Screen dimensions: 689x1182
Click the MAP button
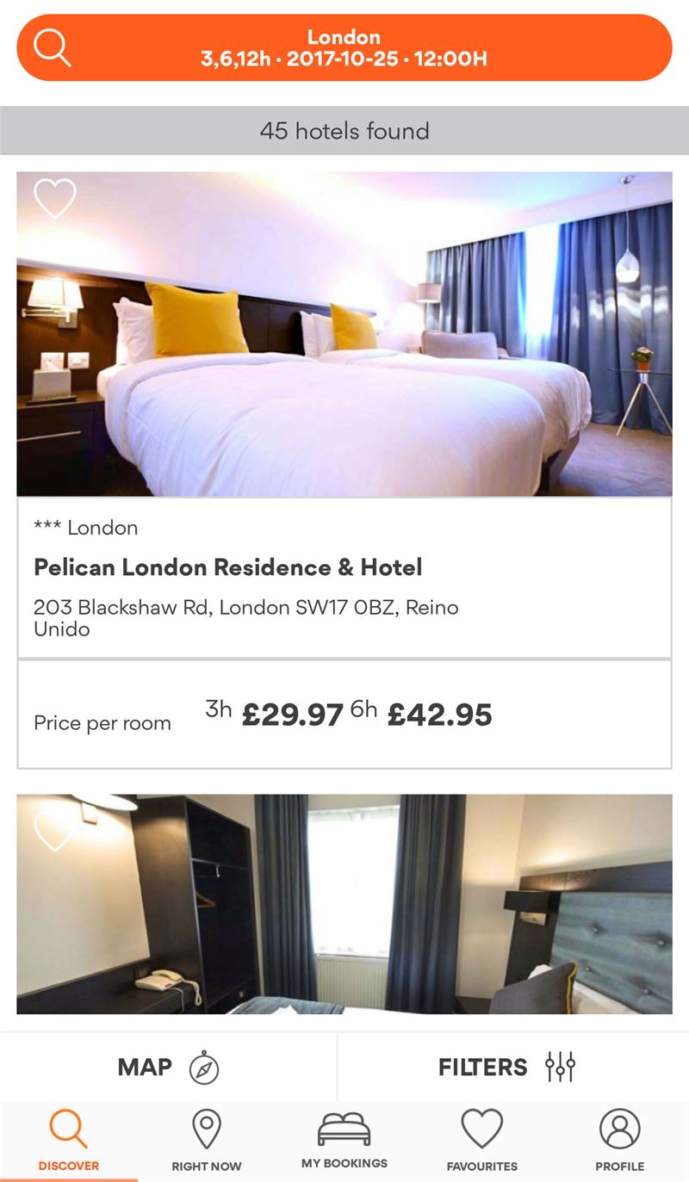pos(169,1068)
